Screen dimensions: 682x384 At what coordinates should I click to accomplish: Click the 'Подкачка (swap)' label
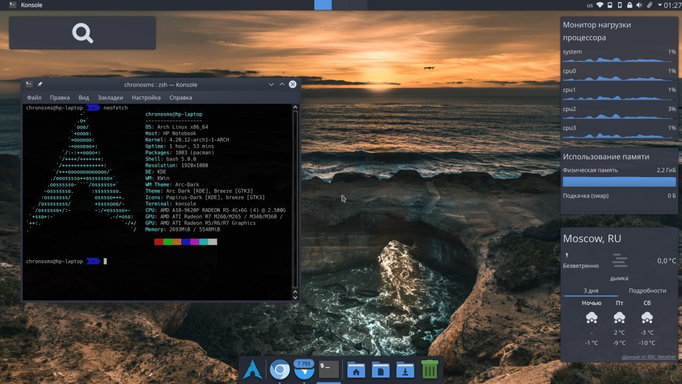click(x=586, y=196)
